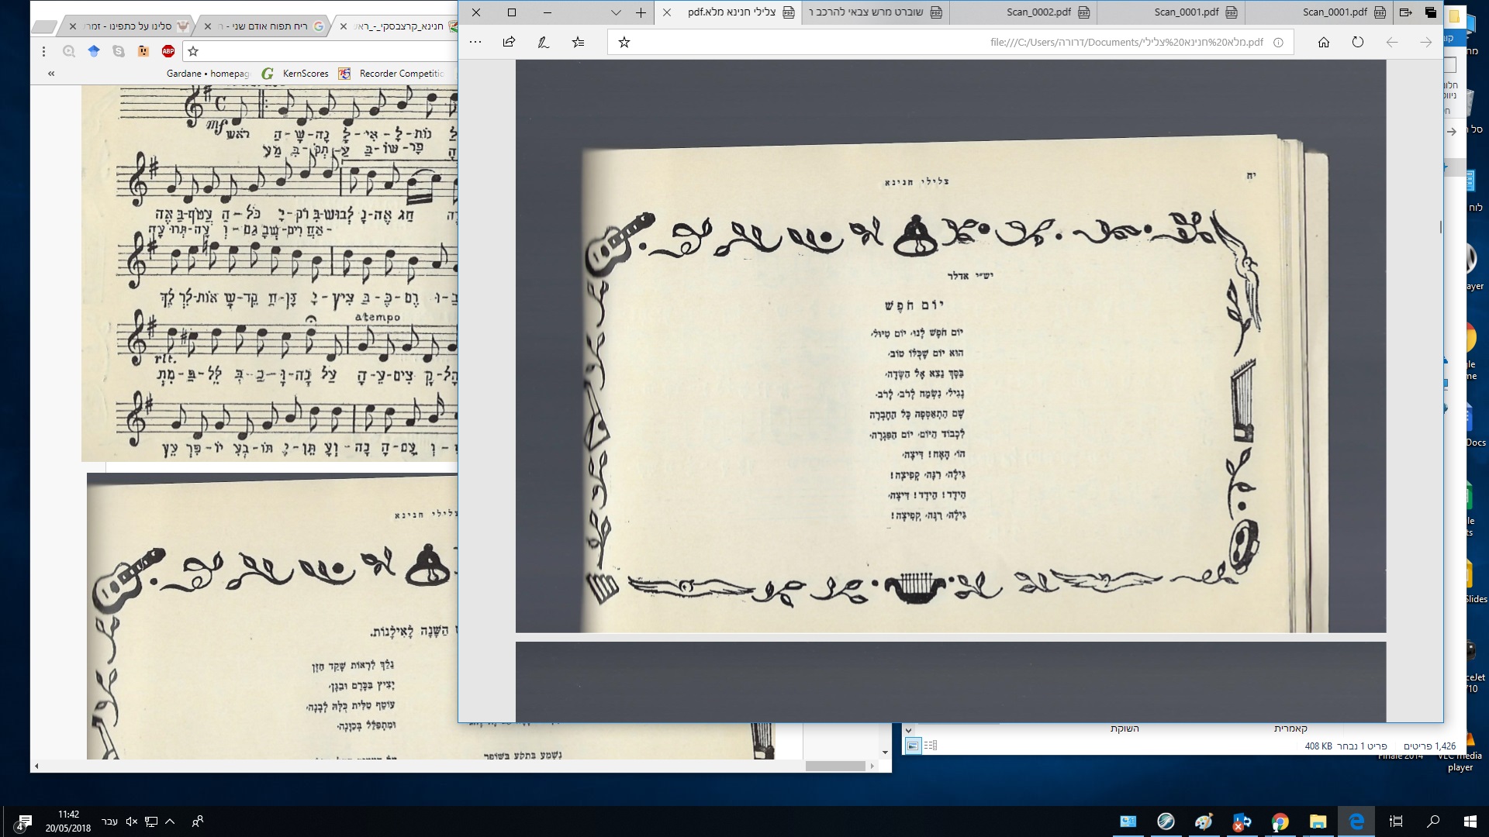Expand Edge tab previews chevron
Screen dimensions: 1489x837
615,12
